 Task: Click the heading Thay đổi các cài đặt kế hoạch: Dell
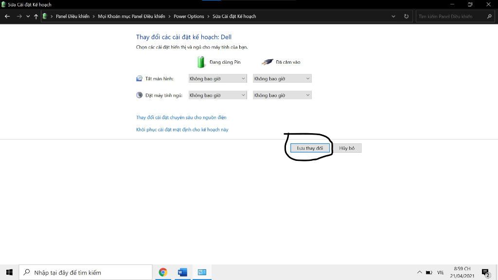click(x=183, y=37)
